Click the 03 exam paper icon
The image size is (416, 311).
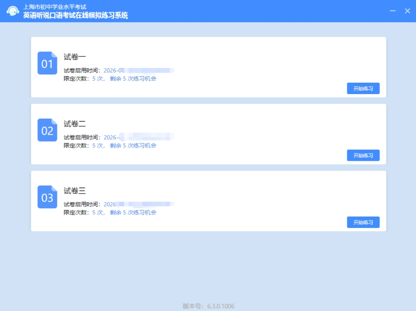(x=47, y=197)
